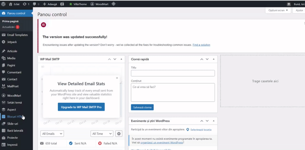Click the Impresii sidebar icon
The image size is (305, 150).
click(3, 145)
